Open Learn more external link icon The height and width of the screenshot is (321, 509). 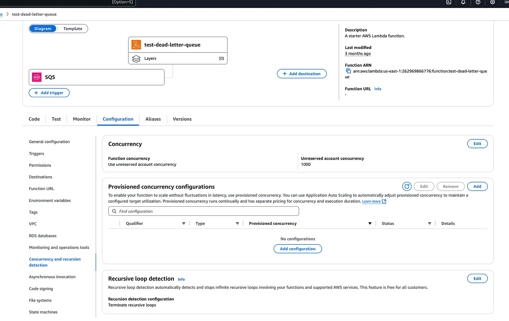[384, 201]
